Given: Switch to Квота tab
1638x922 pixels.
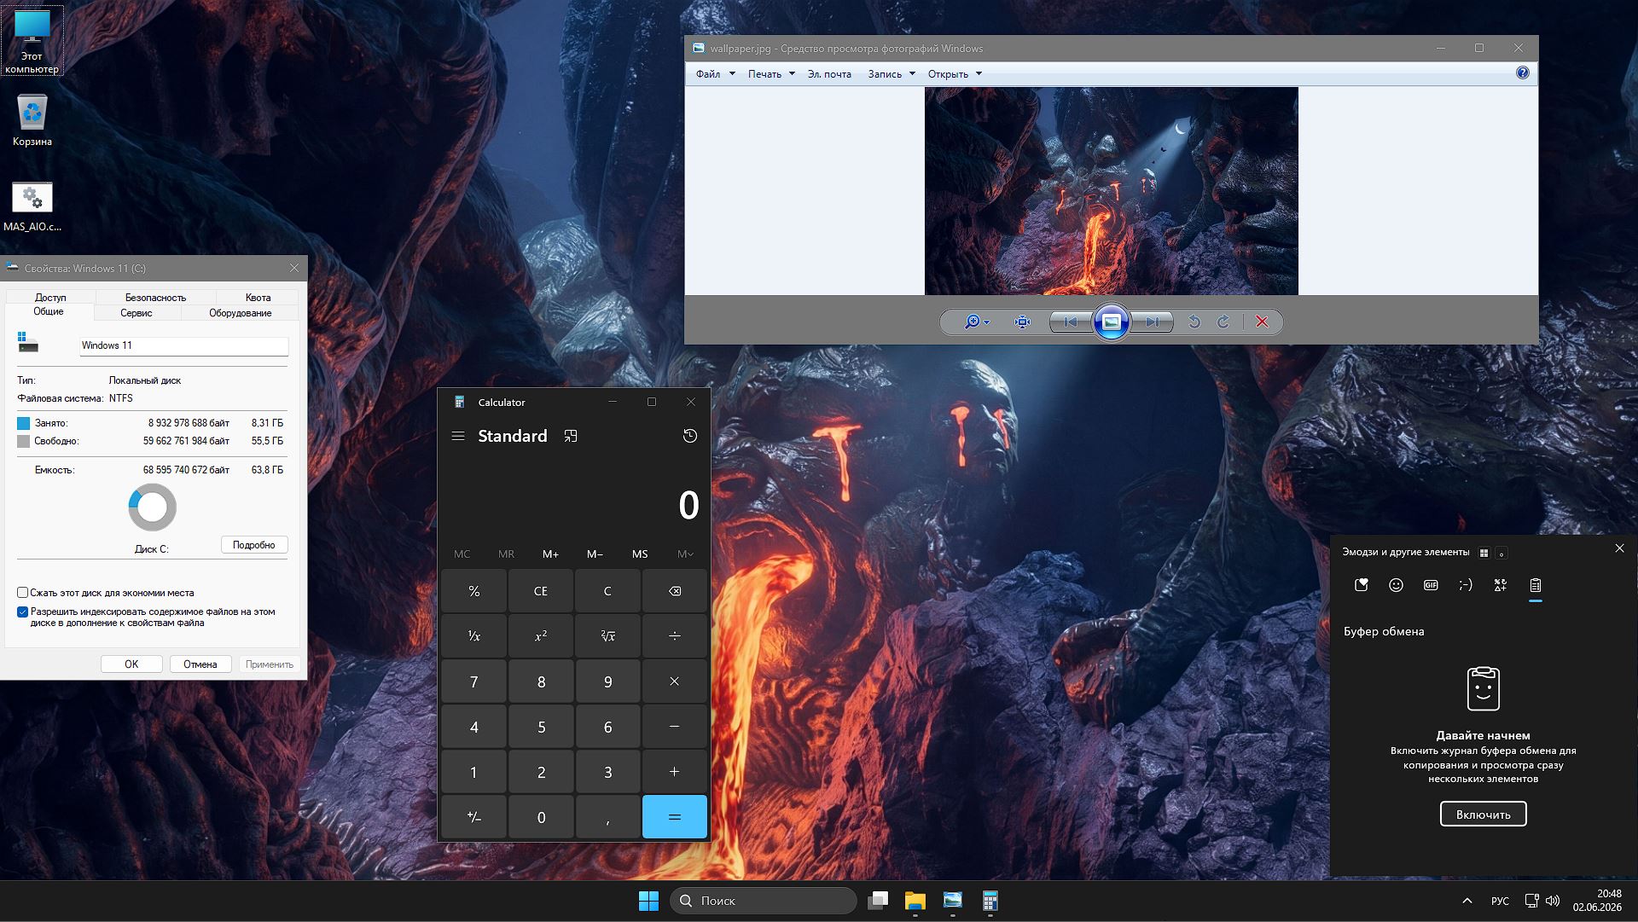Looking at the screenshot, I should click(258, 298).
